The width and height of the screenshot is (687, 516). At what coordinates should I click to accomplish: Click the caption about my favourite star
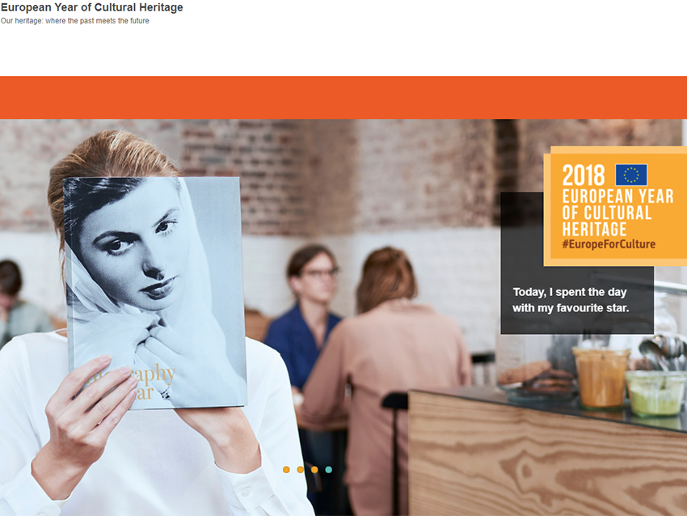pos(571,300)
